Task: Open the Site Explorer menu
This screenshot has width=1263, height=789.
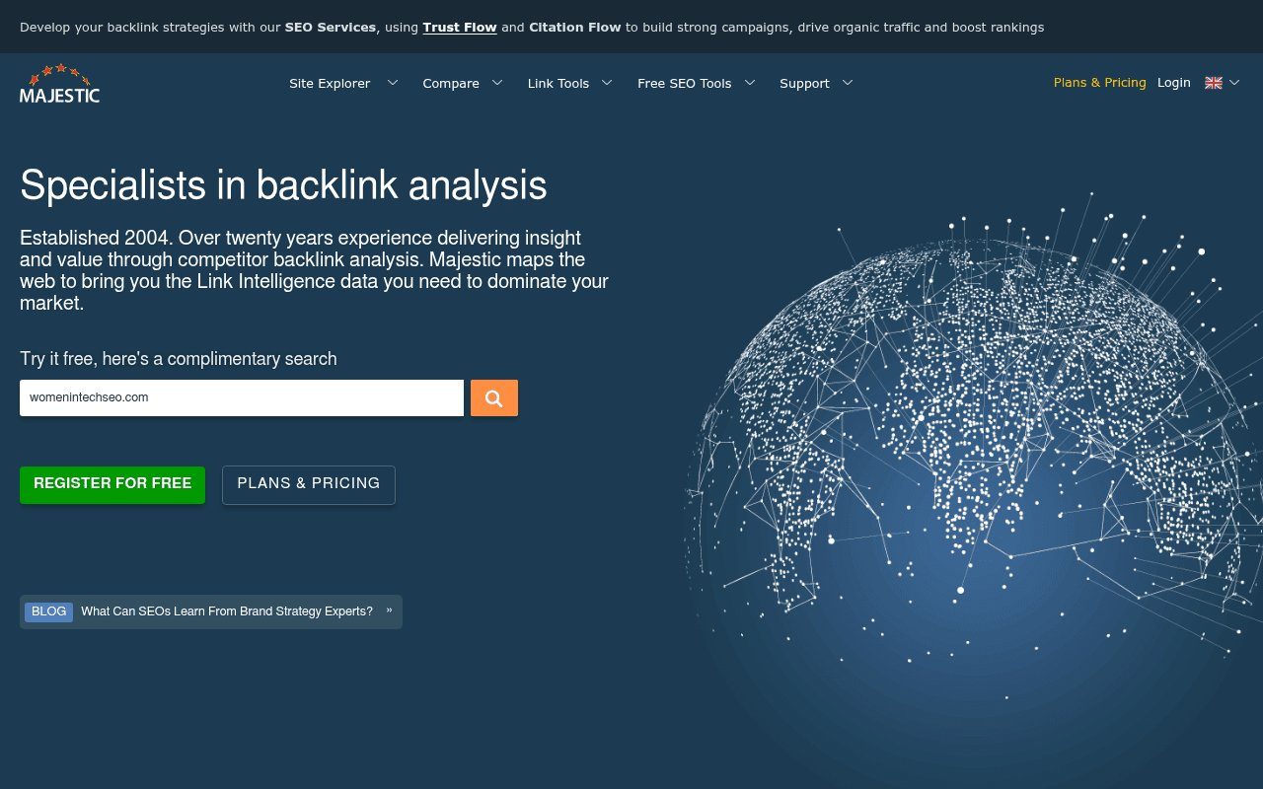Action: (x=330, y=83)
